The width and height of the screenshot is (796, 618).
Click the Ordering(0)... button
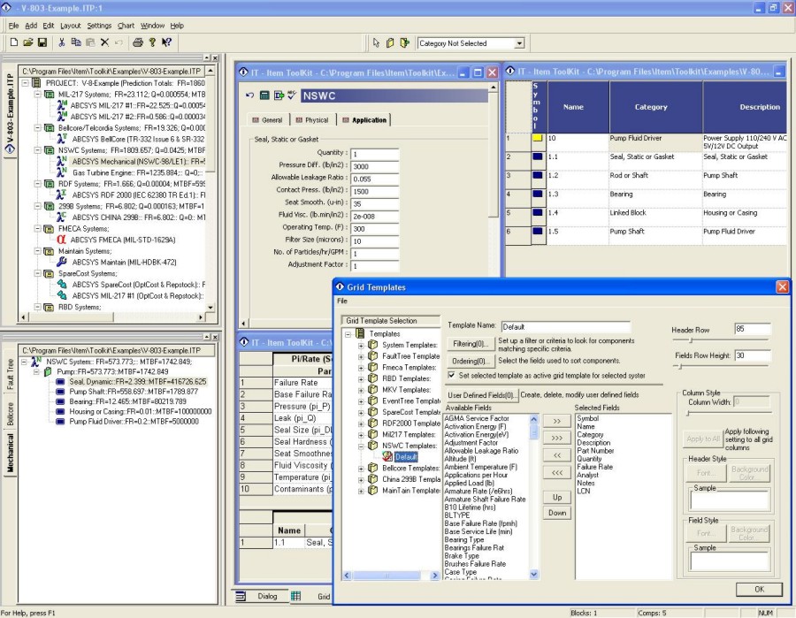pos(471,362)
